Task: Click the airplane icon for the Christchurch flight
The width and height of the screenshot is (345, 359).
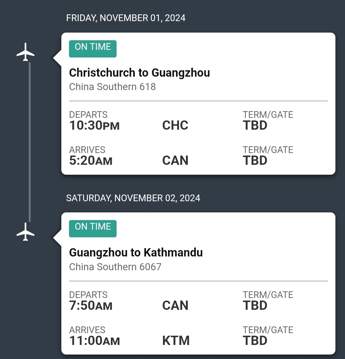Action: coord(26,52)
